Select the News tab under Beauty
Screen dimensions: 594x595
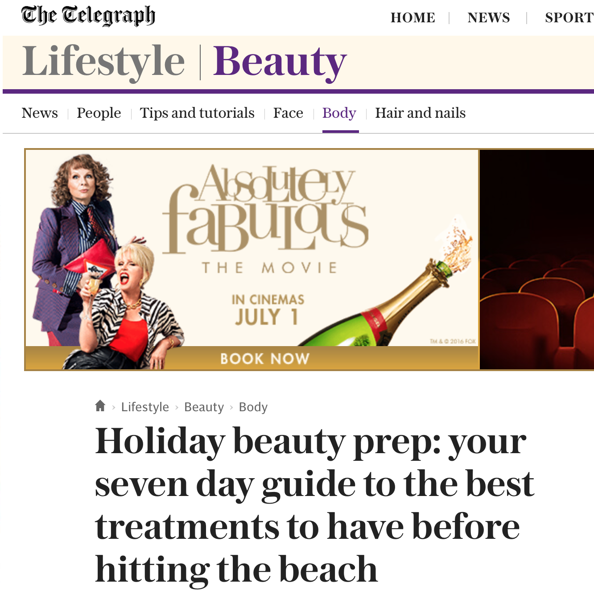click(40, 113)
